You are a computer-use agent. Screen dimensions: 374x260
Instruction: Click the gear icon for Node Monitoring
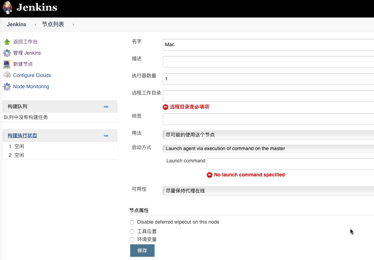point(7,86)
